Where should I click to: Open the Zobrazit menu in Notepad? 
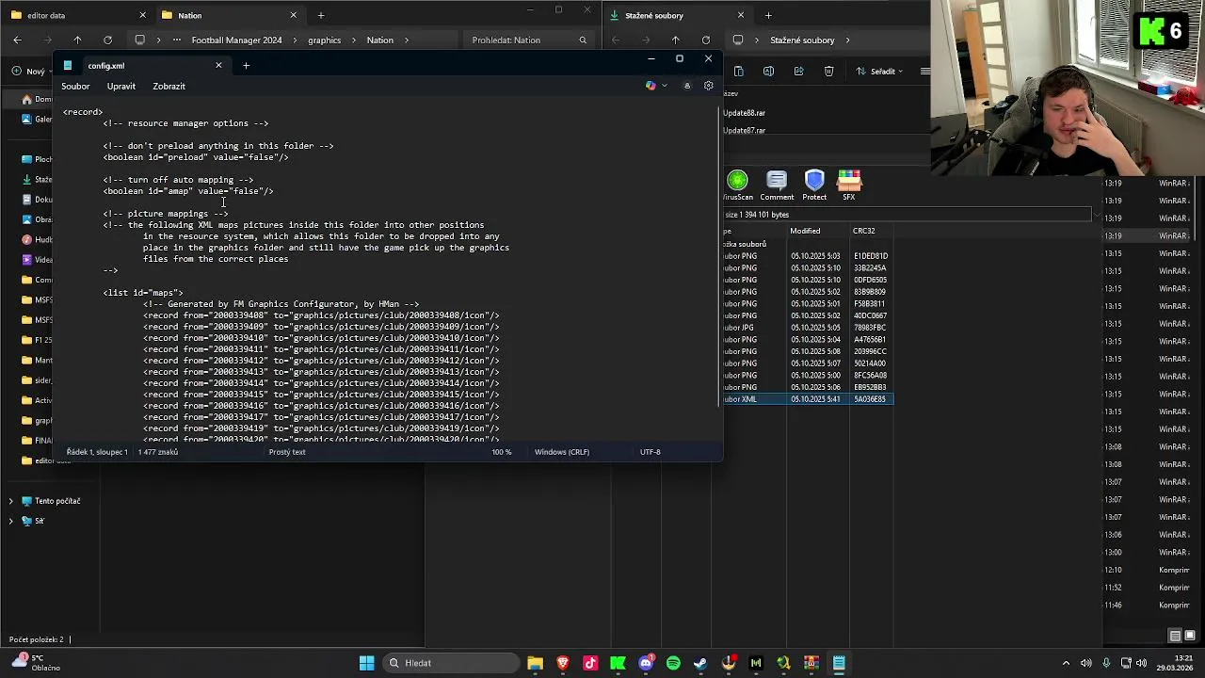tap(169, 86)
